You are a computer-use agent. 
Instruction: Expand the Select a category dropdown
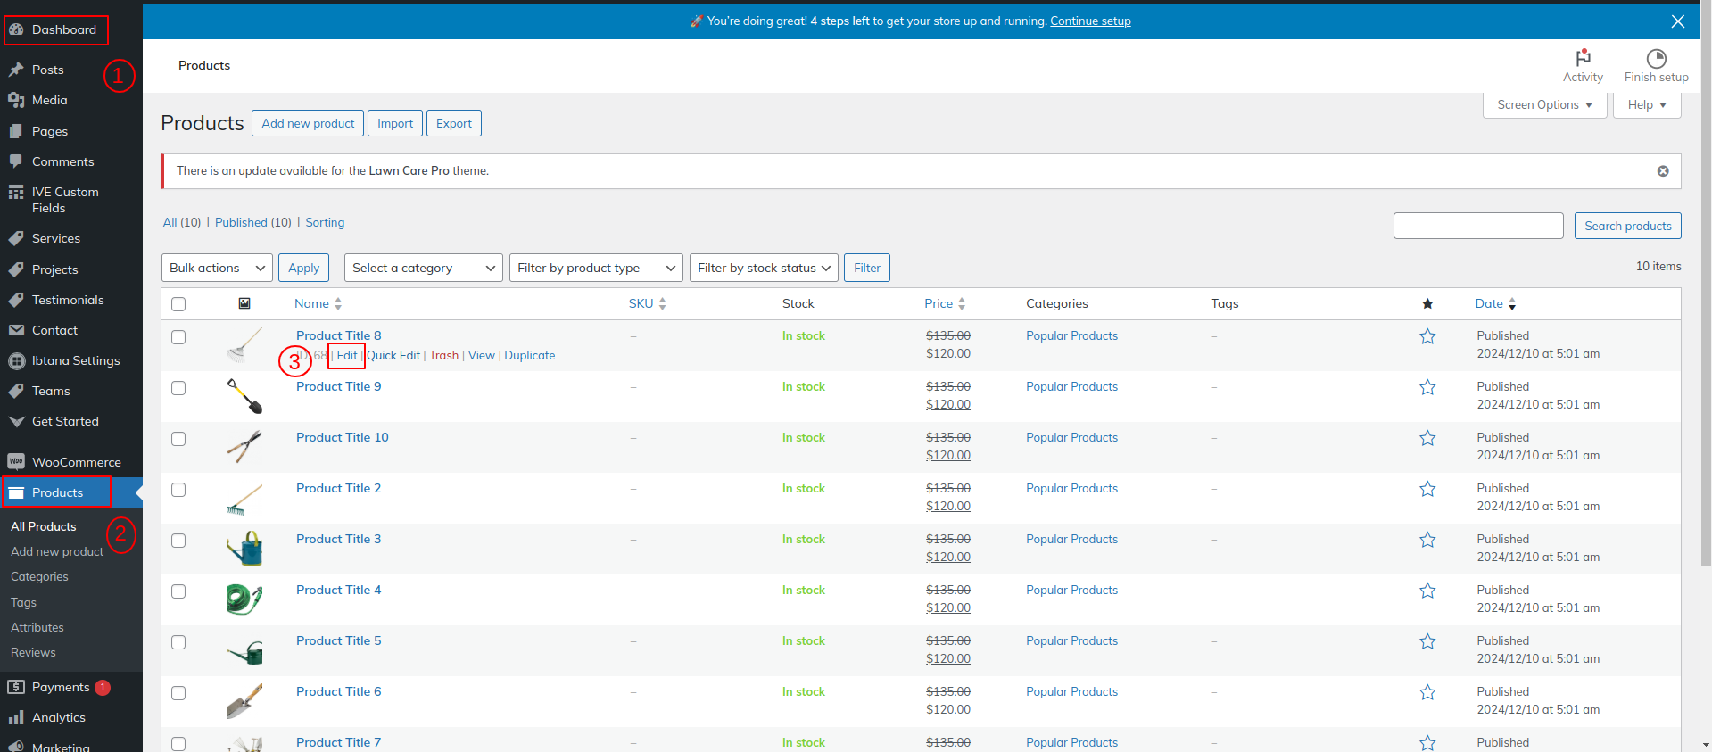click(x=424, y=268)
